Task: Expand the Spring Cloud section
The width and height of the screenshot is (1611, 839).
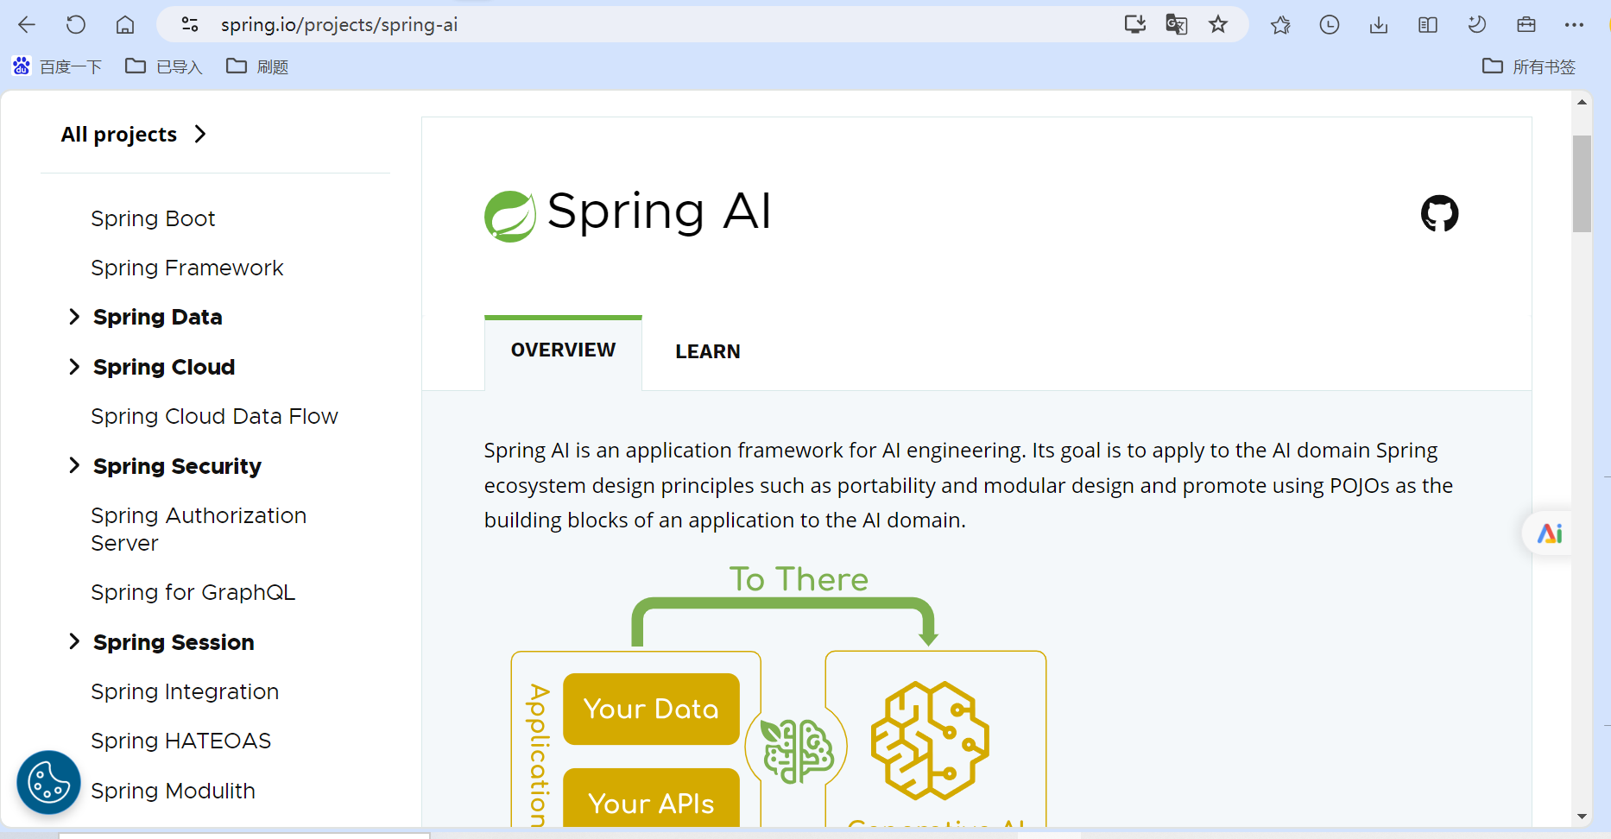Action: (74, 367)
